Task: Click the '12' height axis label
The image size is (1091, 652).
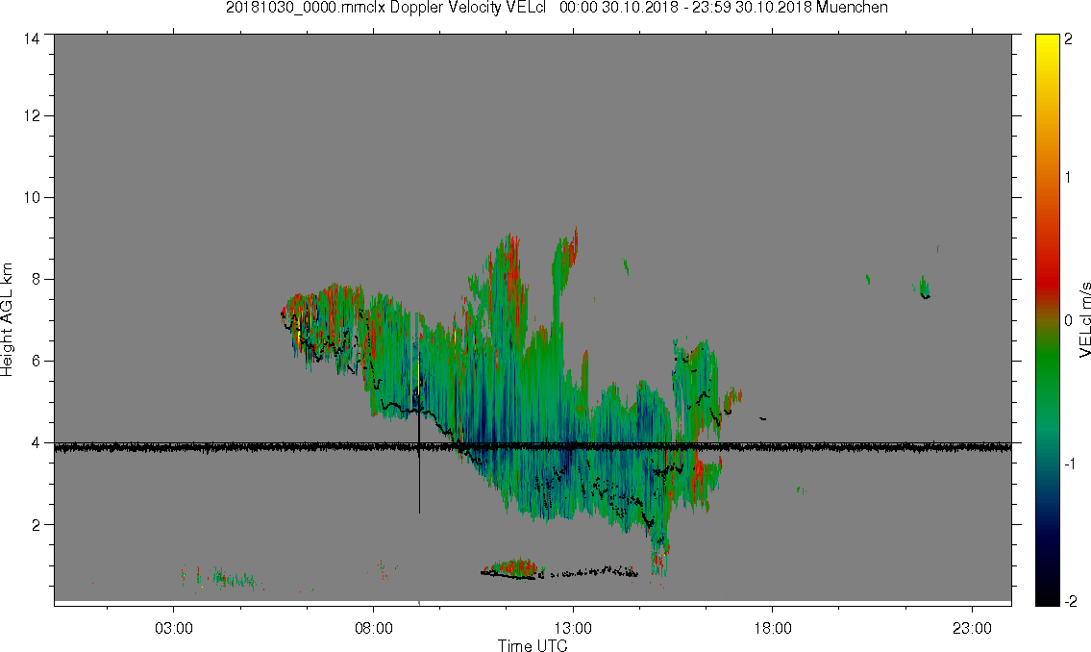Action: point(32,115)
